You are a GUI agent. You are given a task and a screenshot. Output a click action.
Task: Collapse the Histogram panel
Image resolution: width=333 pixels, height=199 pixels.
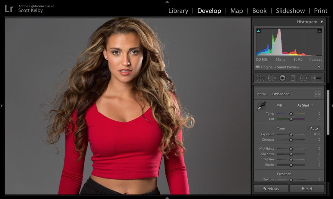tap(322, 22)
